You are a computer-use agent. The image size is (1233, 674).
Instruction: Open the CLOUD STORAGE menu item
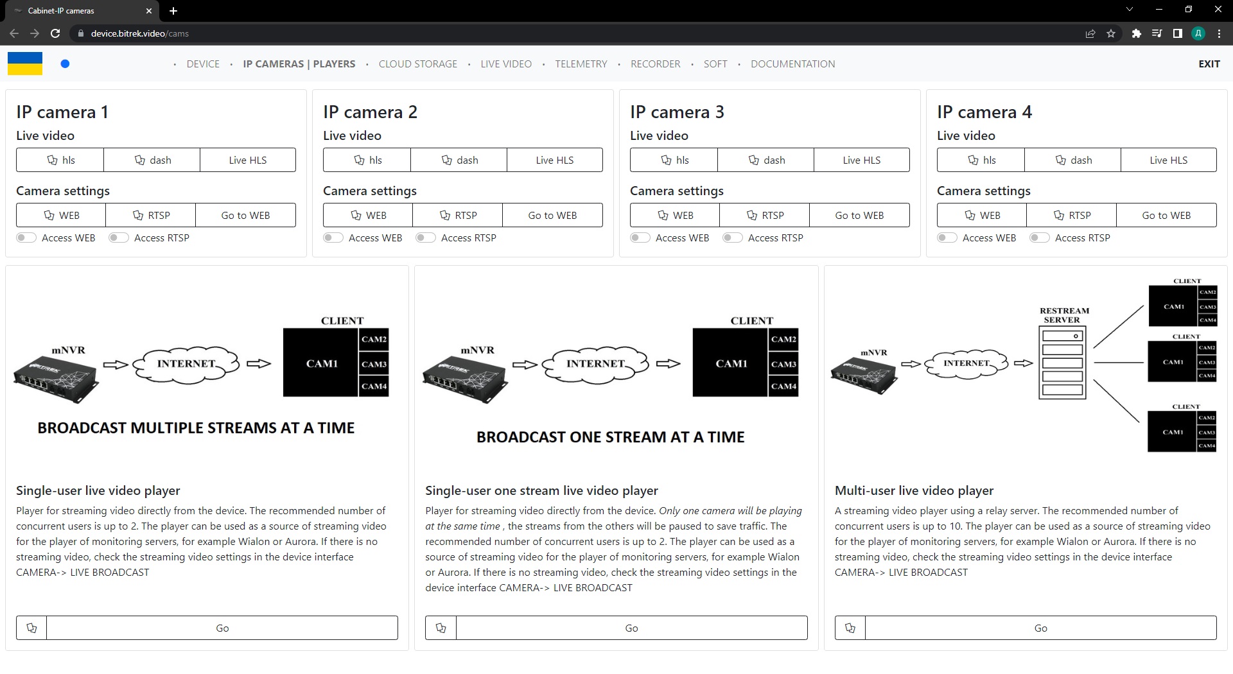point(417,64)
